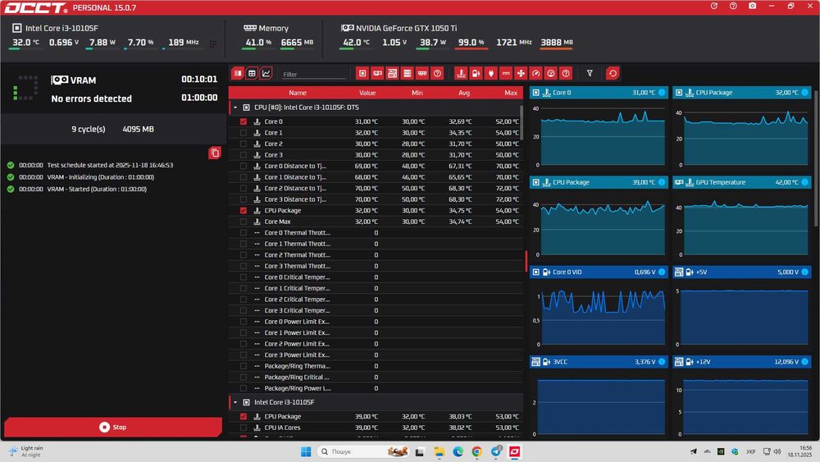Open the screenshot camera icon in title bar
The height and width of the screenshot is (462, 820).
pyautogui.click(x=752, y=7)
